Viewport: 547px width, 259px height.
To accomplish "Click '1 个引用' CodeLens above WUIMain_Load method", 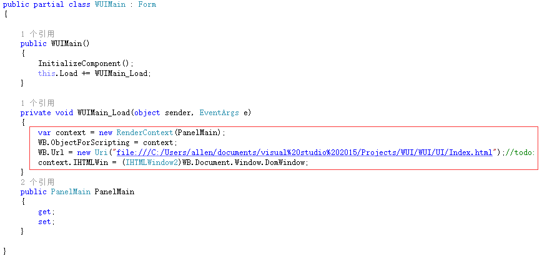I will (x=37, y=103).
